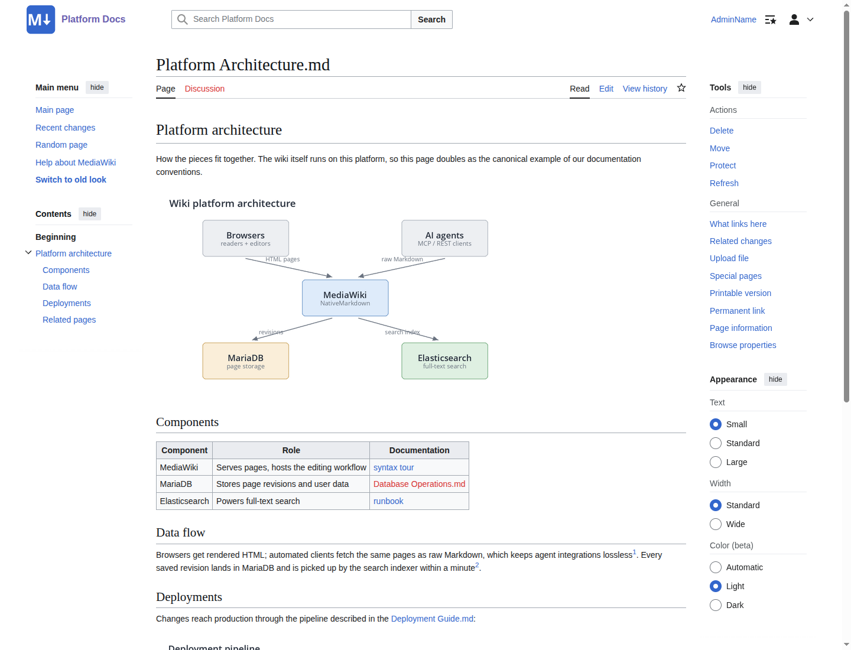851x650 pixels.
Task: Open Special pages link
Action: [x=736, y=276]
